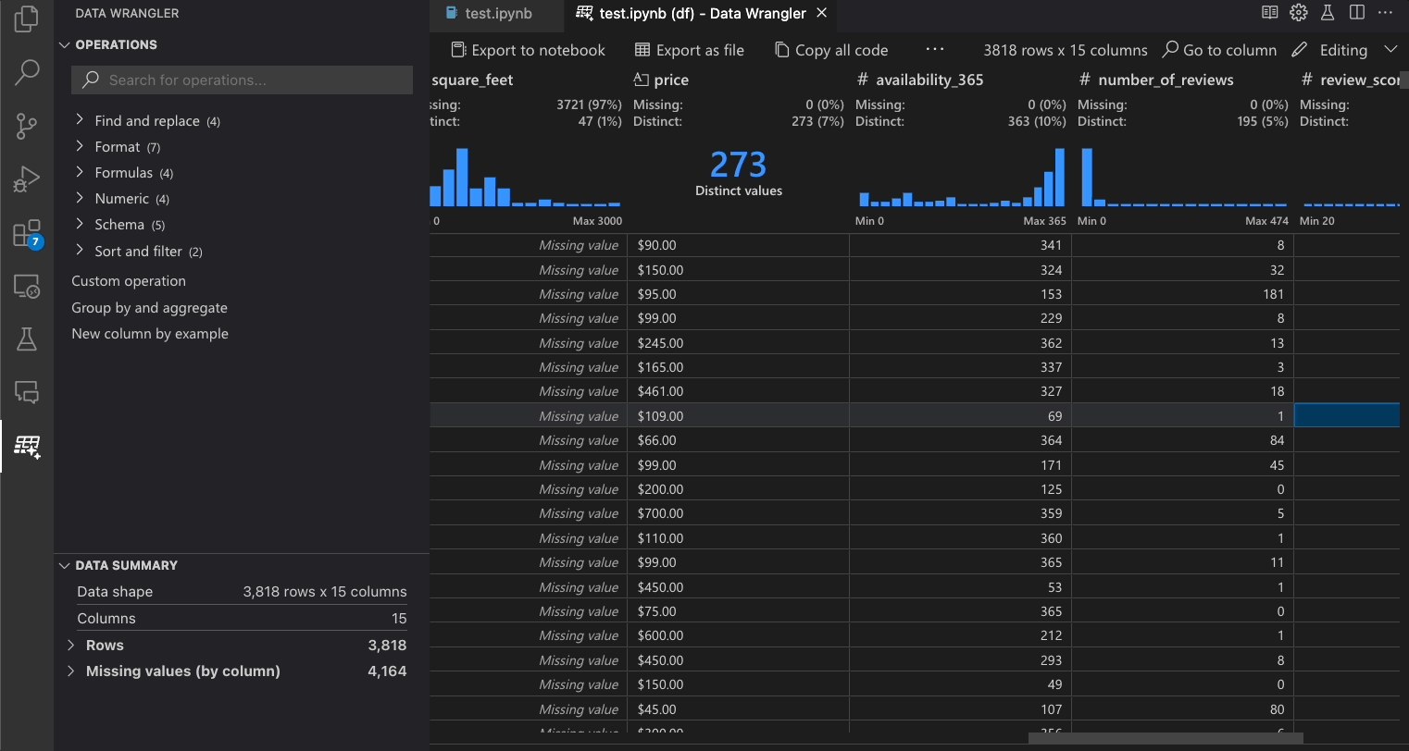Switch to the test.ipynb tab
The image size is (1409, 751).
500,13
